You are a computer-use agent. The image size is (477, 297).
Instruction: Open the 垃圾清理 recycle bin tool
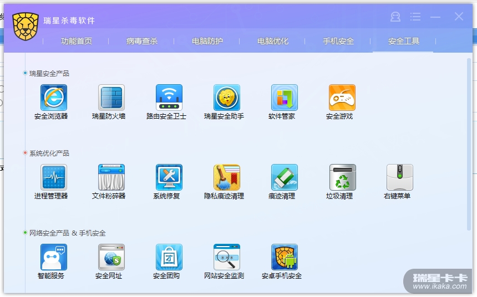(342, 177)
